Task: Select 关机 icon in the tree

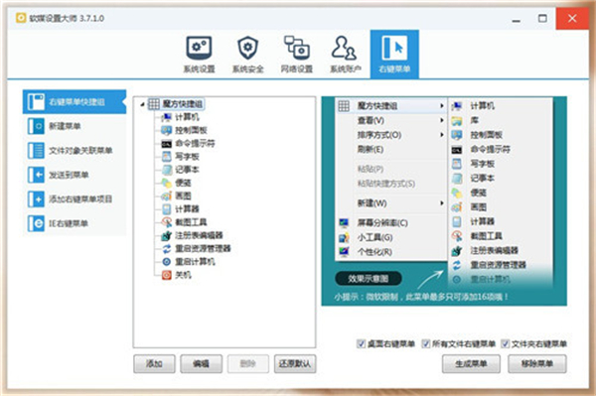Action: point(167,275)
